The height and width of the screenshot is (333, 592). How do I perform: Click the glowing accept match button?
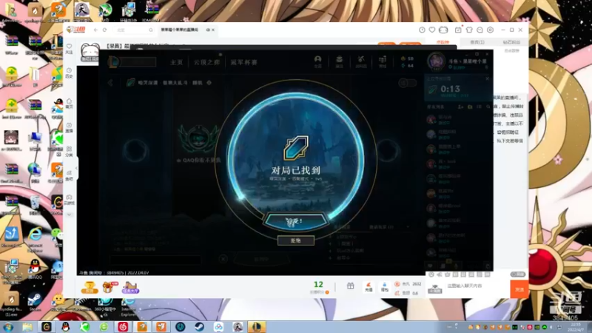295,221
